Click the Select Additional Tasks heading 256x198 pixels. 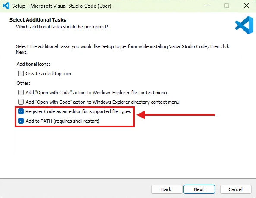[x=38, y=20]
